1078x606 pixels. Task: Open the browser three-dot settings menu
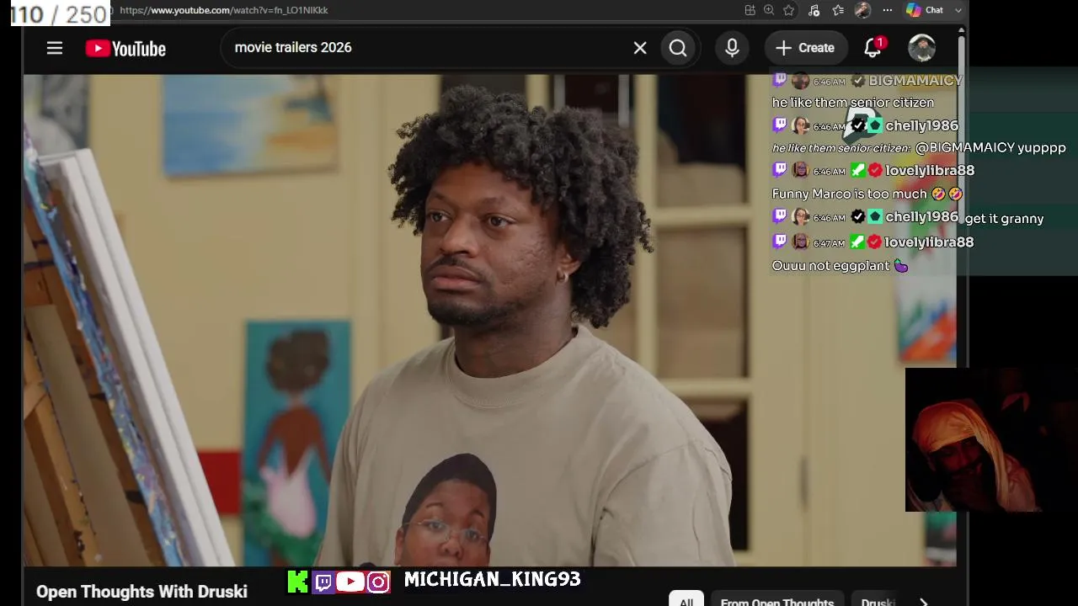[887, 10]
